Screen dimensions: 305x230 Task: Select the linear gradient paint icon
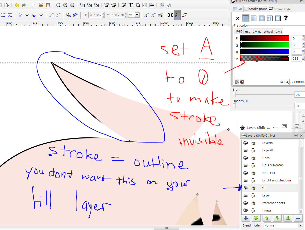coord(253,18)
